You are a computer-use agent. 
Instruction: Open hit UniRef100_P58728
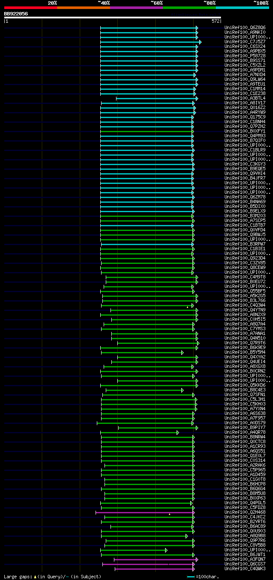click(x=245, y=56)
